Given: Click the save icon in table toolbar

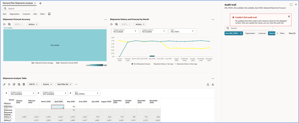Looking at the screenshot, I should coord(24,84).
